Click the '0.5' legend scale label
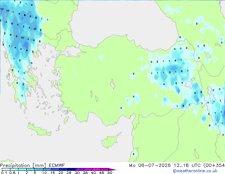225x174 pixels. point(12,173)
